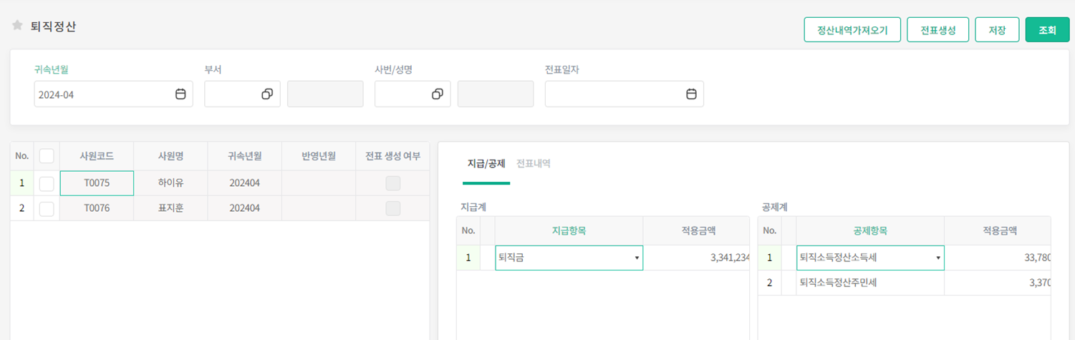This screenshot has width=1075, height=340.
Task: Check the row checkbox for employee T0075
Action: tap(47, 184)
